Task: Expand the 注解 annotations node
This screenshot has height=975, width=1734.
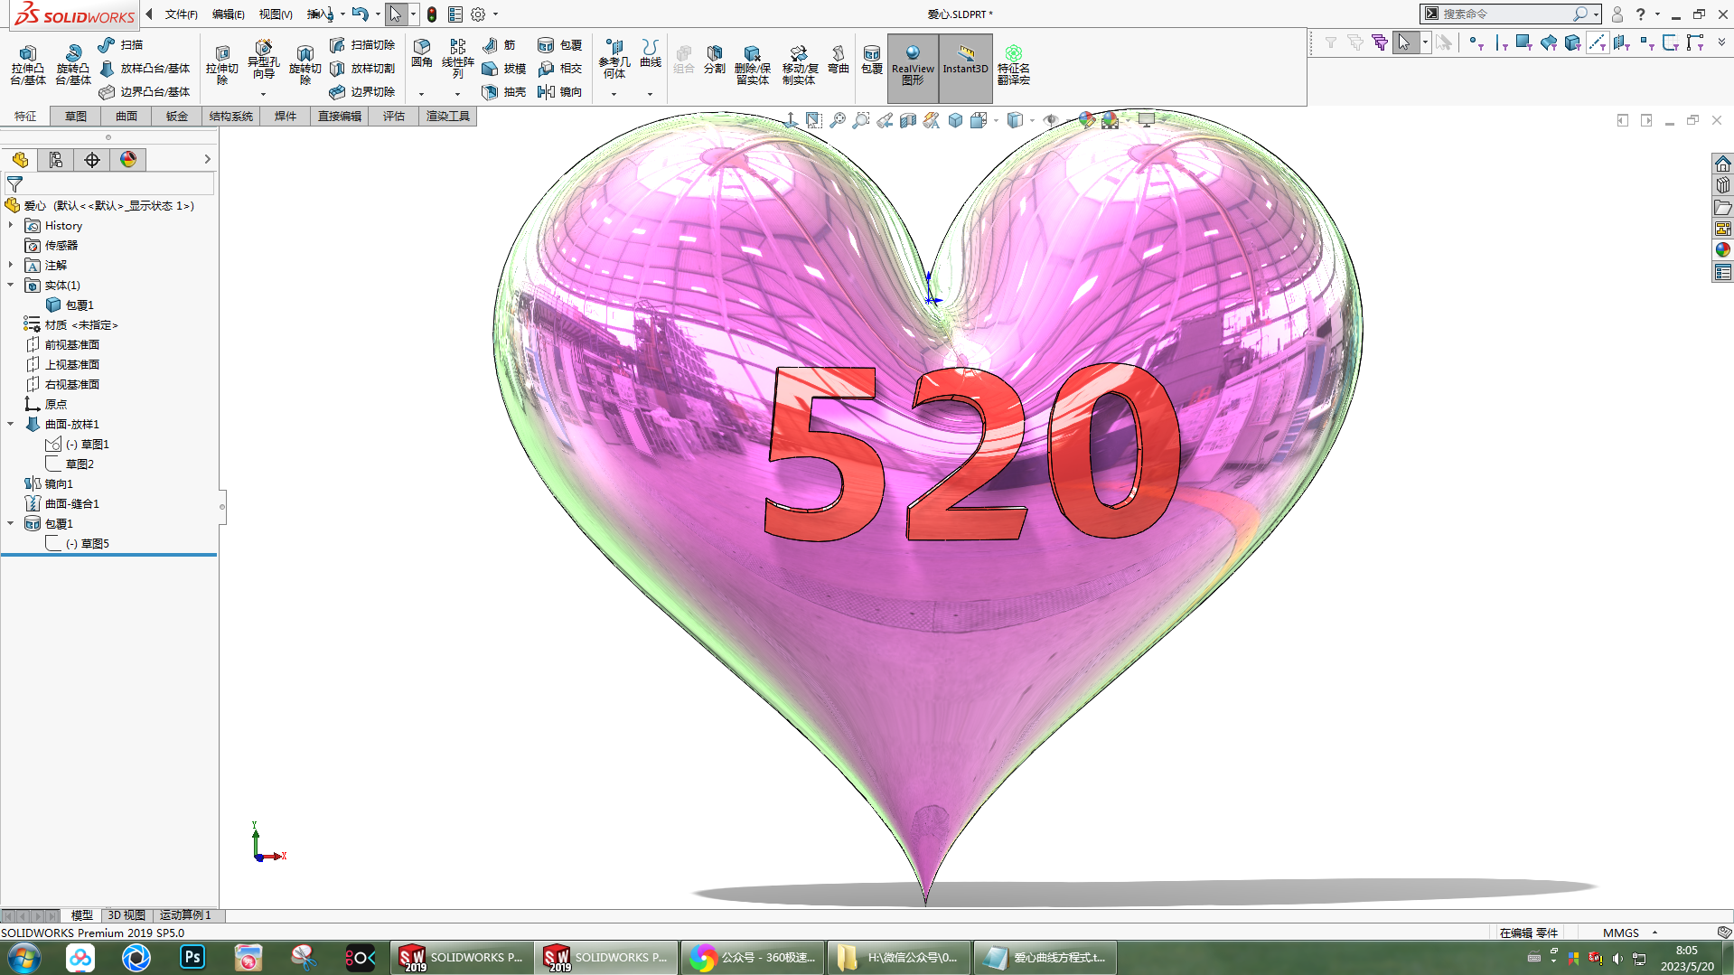Action: 11,265
